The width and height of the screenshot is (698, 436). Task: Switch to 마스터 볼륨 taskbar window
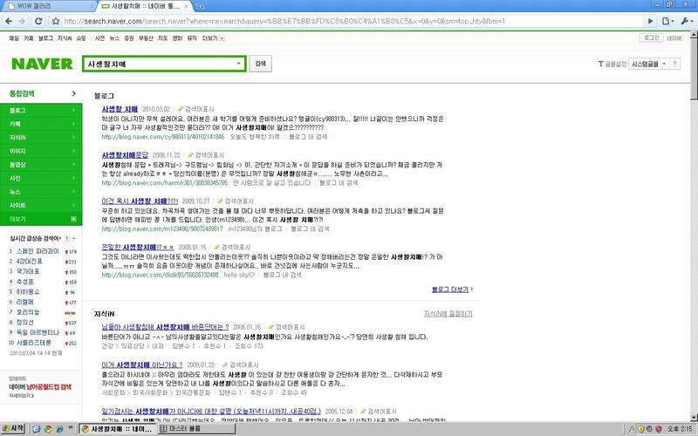[x=195, y=429]
